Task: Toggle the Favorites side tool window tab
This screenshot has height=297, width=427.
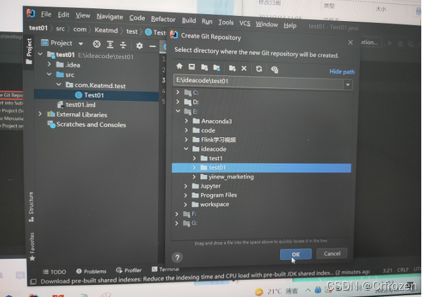Action: click(x=32, y=247)
